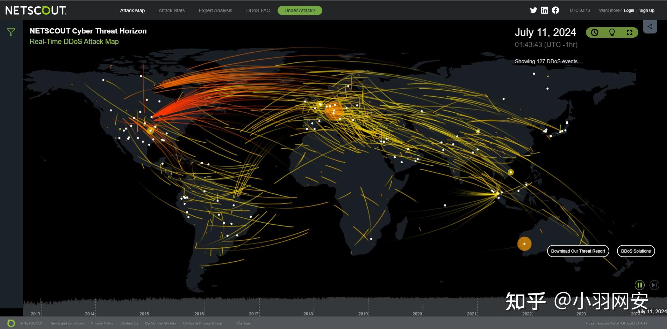Click the NETSCOUT logo in header
Screen dimensions: 667x329
tap(36, 10)
